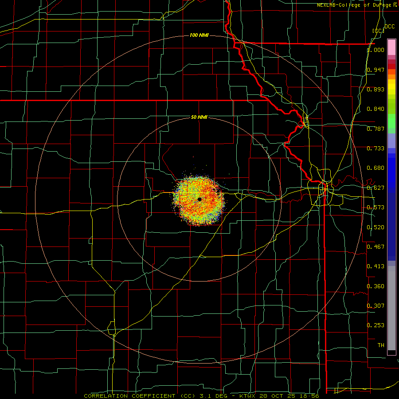Click the colored radar echo cluster

[x=199, y=200]
